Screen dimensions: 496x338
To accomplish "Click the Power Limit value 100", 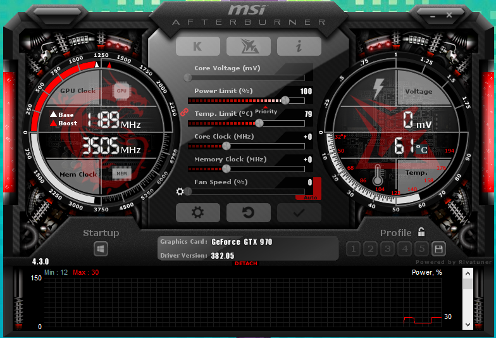I will click(306, 91).
